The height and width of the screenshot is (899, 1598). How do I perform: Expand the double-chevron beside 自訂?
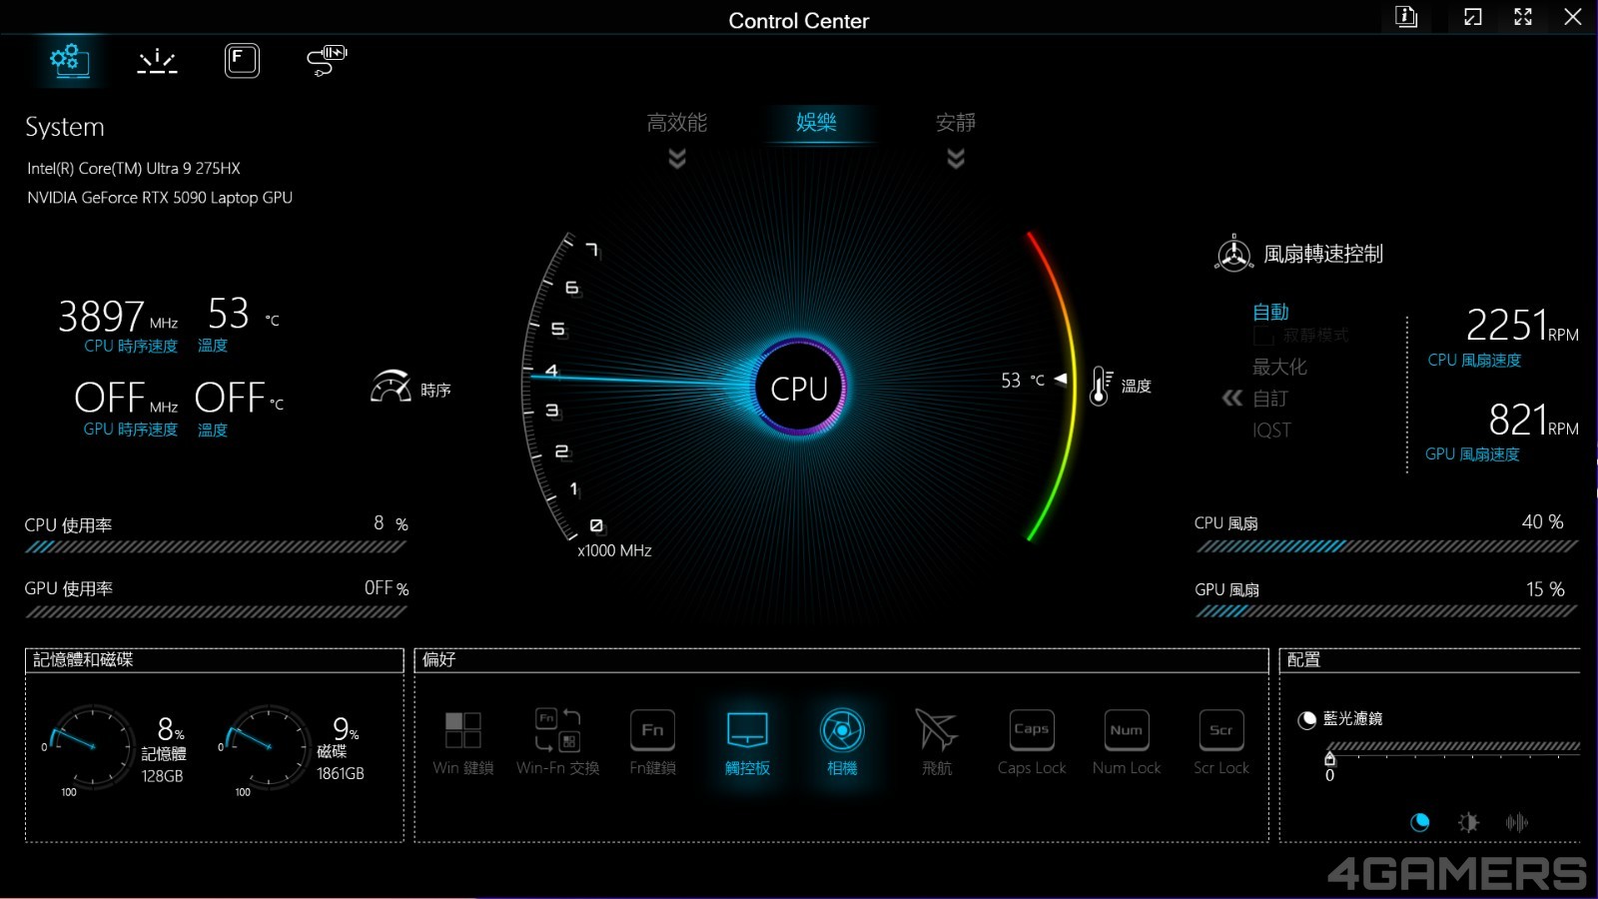(x=1232, y=399)
